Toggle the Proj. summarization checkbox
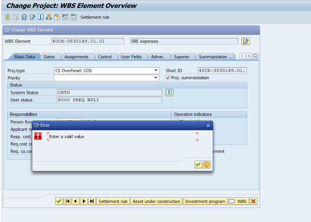 point(168,77)
